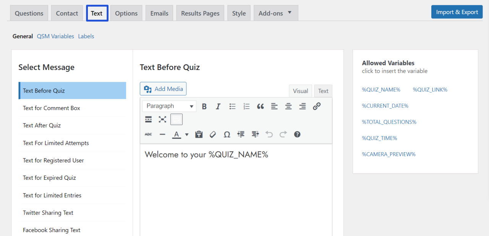Insert Read More tag

149,120
